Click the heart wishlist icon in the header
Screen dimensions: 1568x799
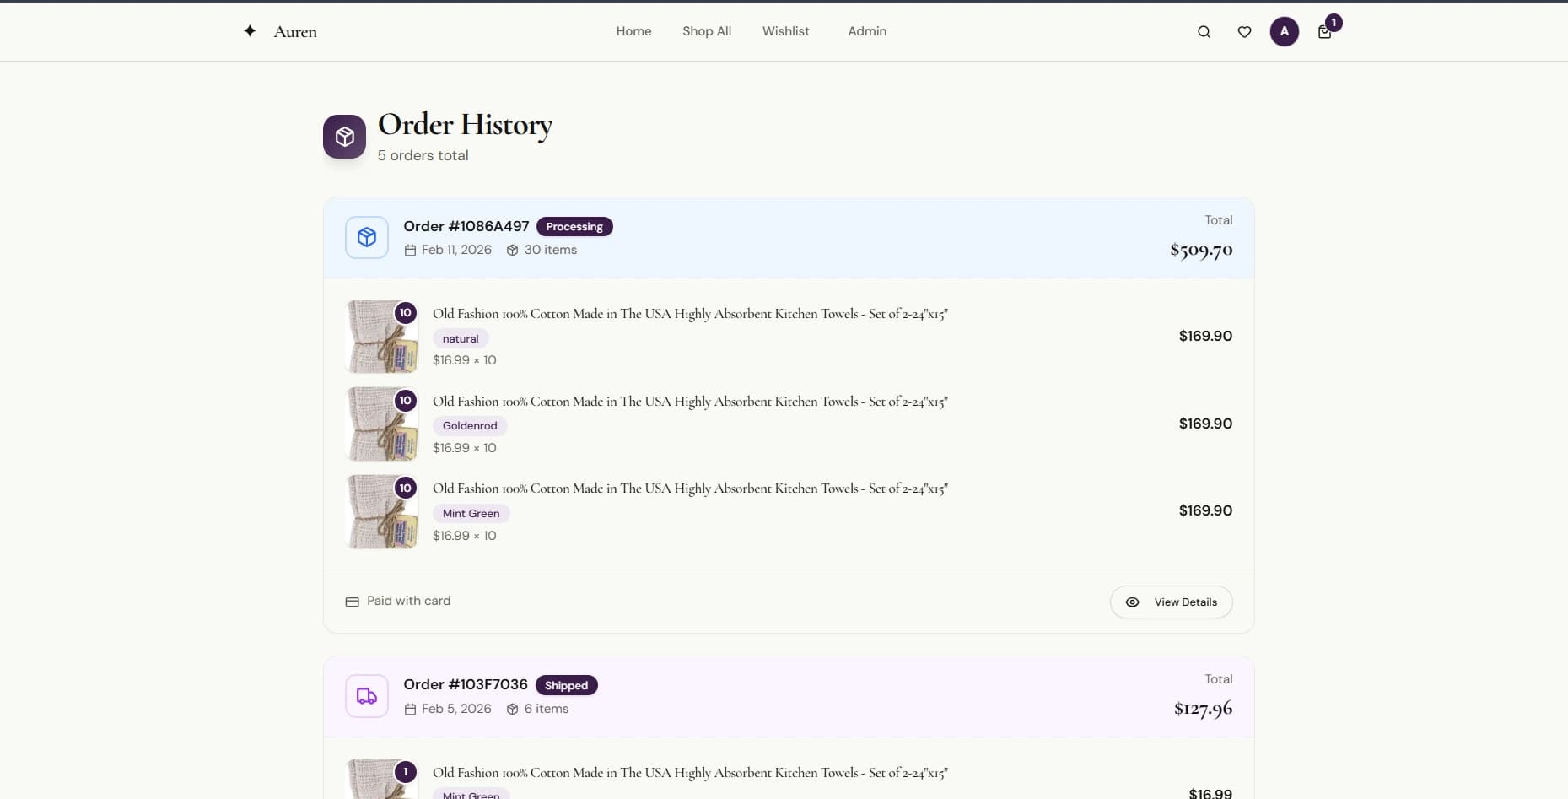click(1244, 31)
